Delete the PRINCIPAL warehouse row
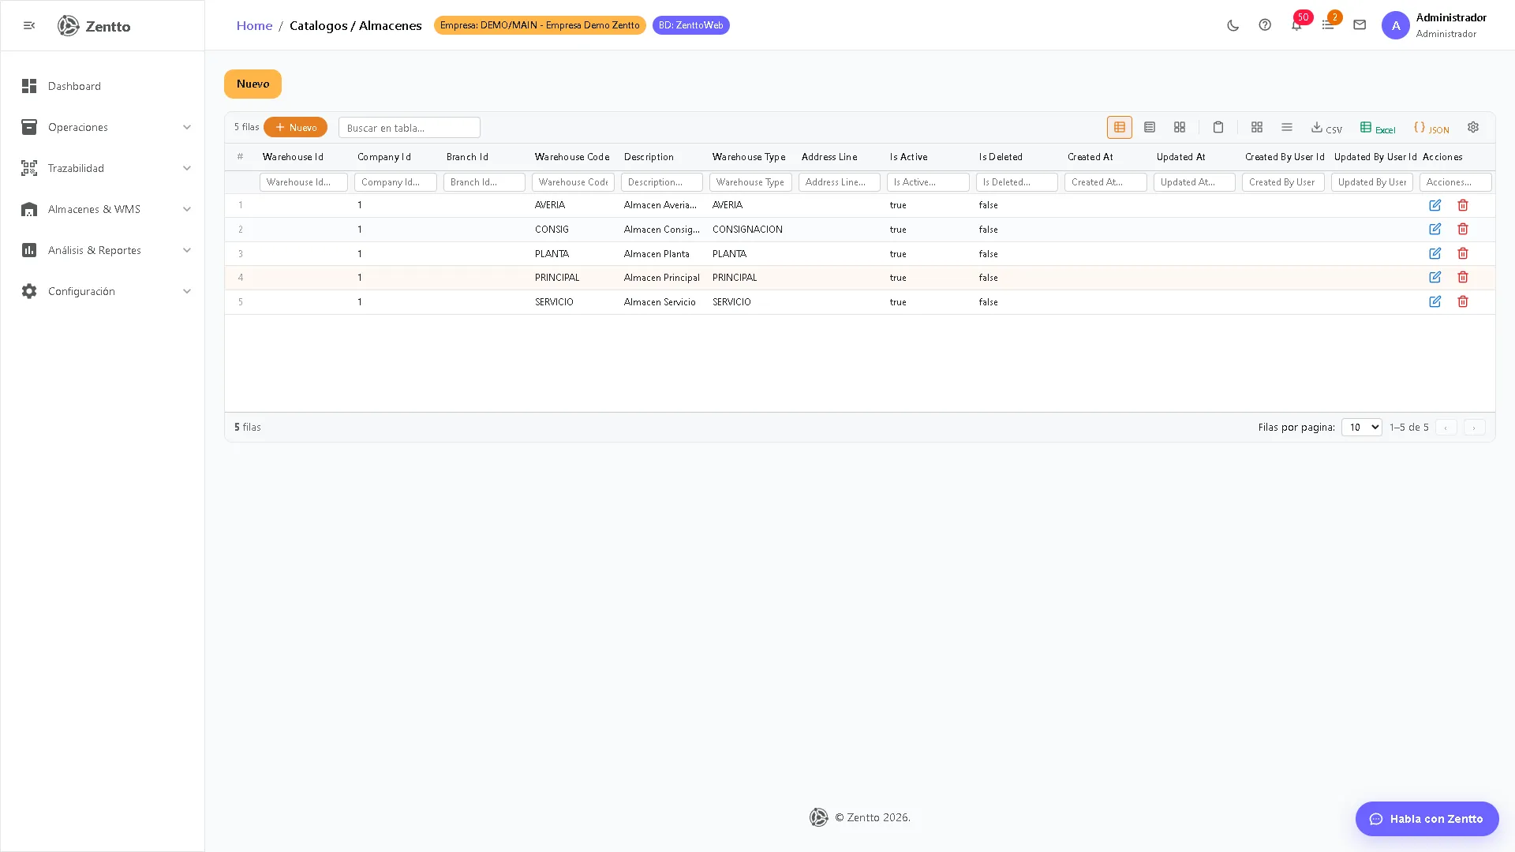Viewport: 1515px width, 852px height. pos(1463,277)
